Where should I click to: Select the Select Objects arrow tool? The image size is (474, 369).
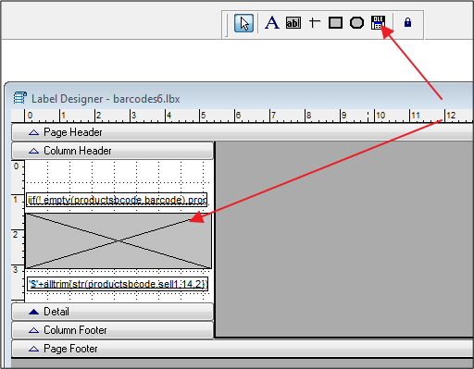click(x=243, y=23)
